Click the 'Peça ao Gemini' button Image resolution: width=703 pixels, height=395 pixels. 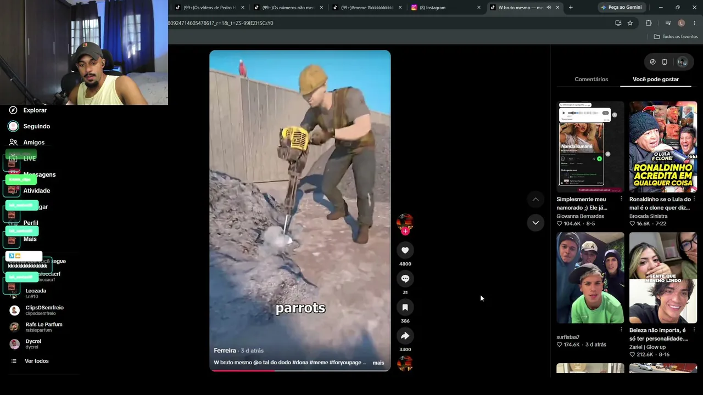click(621, 8)
